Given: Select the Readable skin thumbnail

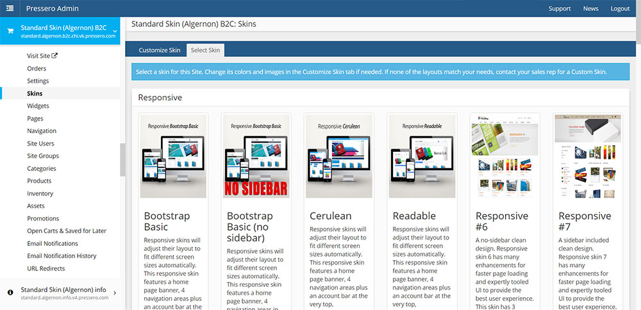Looking at the screenshot, I should click(x=422, y=156).
